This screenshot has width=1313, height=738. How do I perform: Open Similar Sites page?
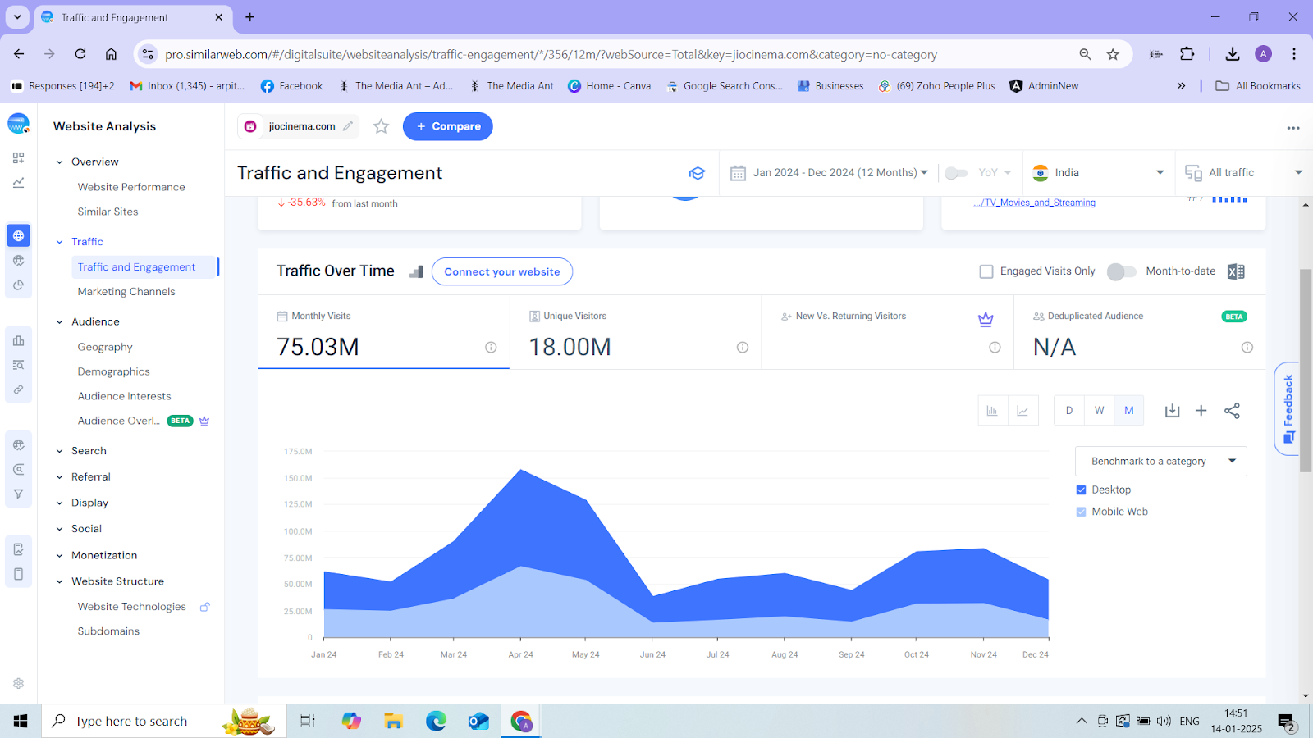point(108,212)
